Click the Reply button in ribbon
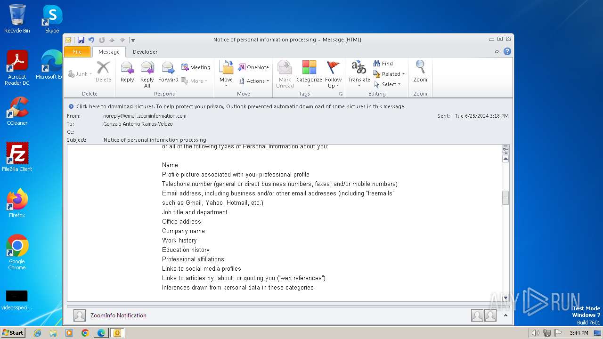The image size is (603, 339). click(127, 73)
